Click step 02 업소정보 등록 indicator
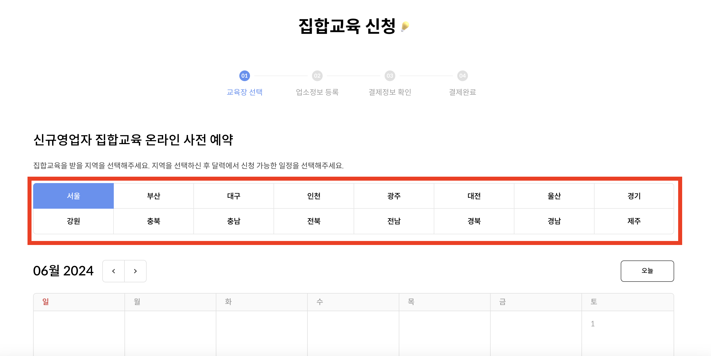This screenshot has width=711, height=356. (317, 76)
